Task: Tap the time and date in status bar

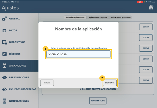Action: point(11,2)
